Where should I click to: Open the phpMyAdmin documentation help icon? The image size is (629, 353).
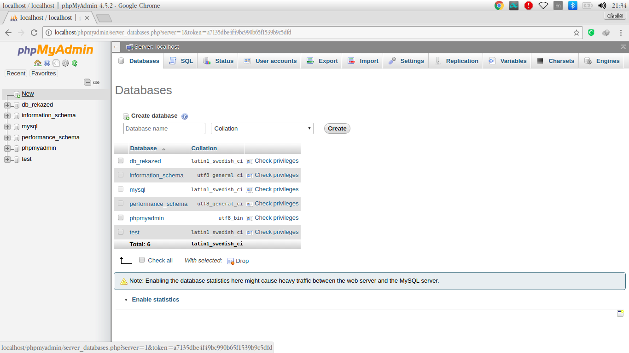point(47,63)
